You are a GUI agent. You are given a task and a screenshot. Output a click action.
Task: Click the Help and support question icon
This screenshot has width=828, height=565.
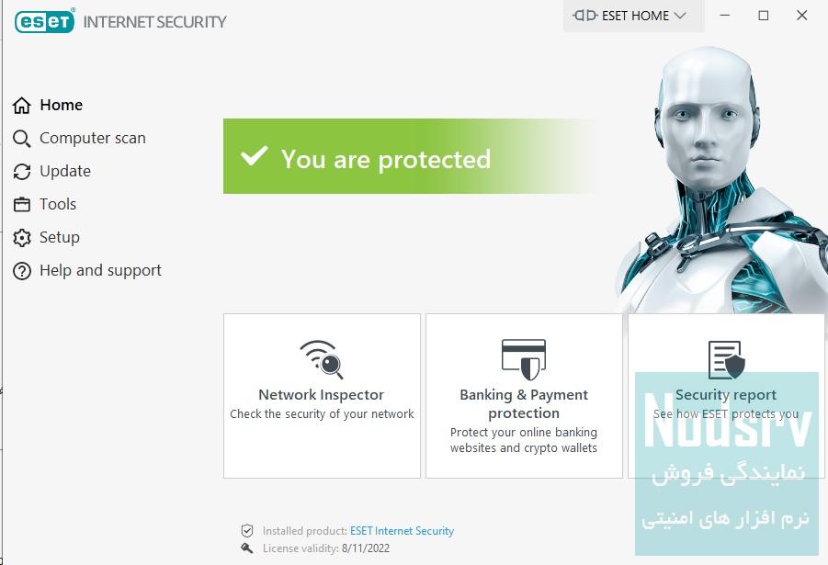tap(22, 271)
